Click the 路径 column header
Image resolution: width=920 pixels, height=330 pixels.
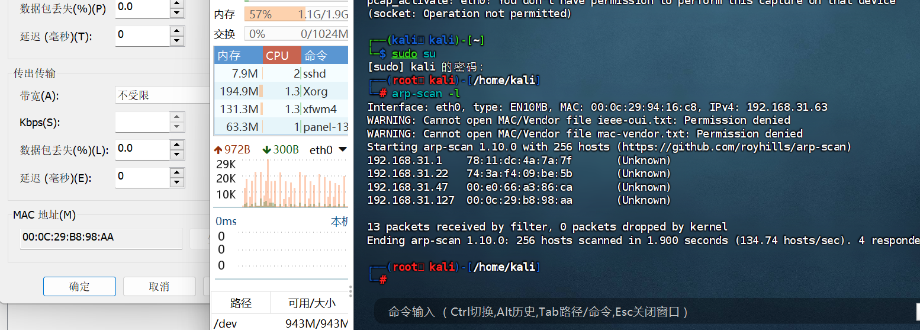coord(240,303)
